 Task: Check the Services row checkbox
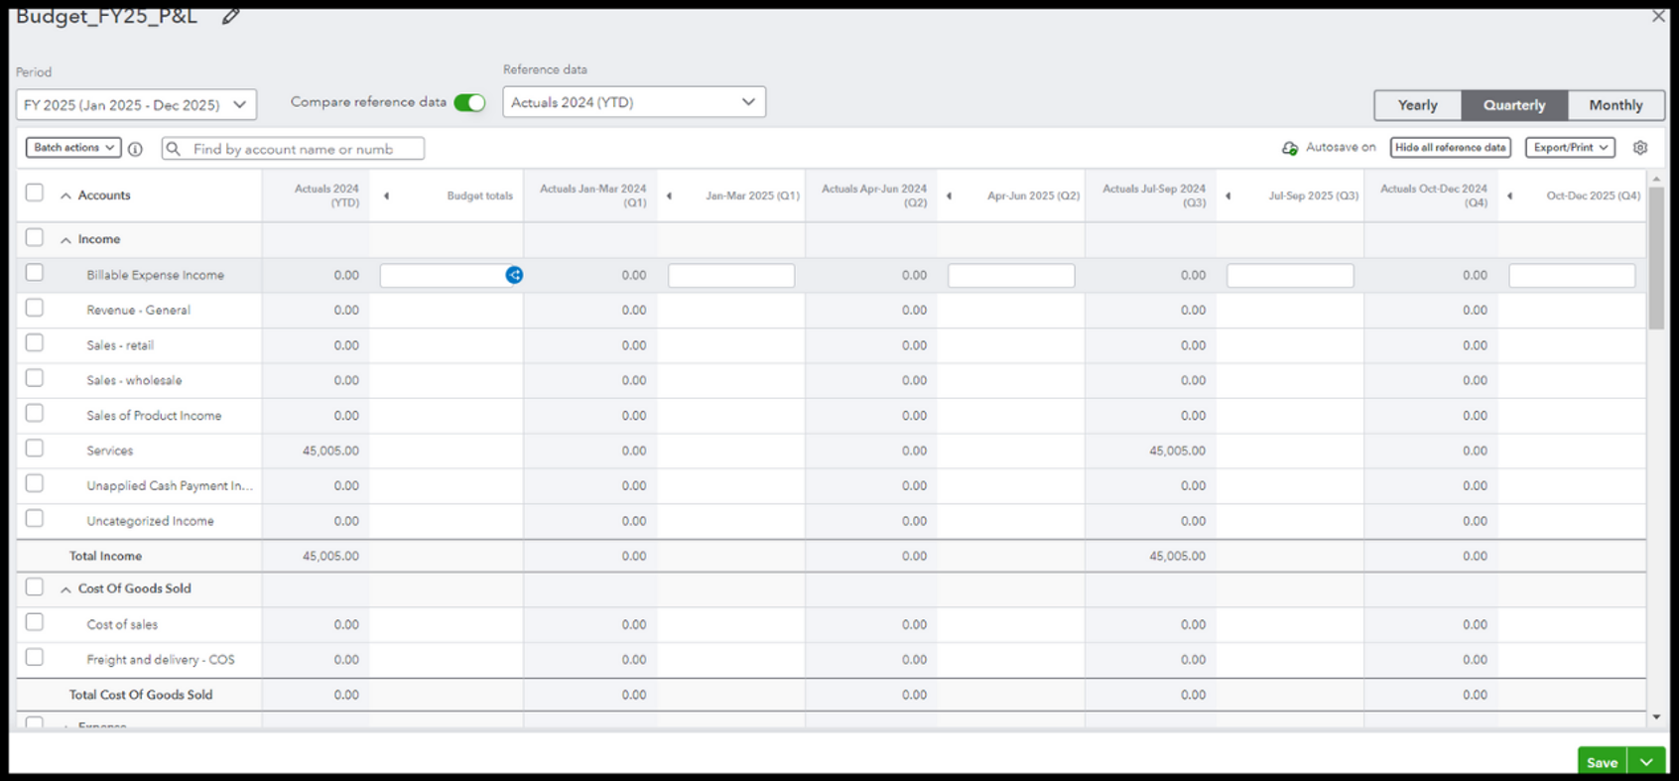click(x=35, y=449)
